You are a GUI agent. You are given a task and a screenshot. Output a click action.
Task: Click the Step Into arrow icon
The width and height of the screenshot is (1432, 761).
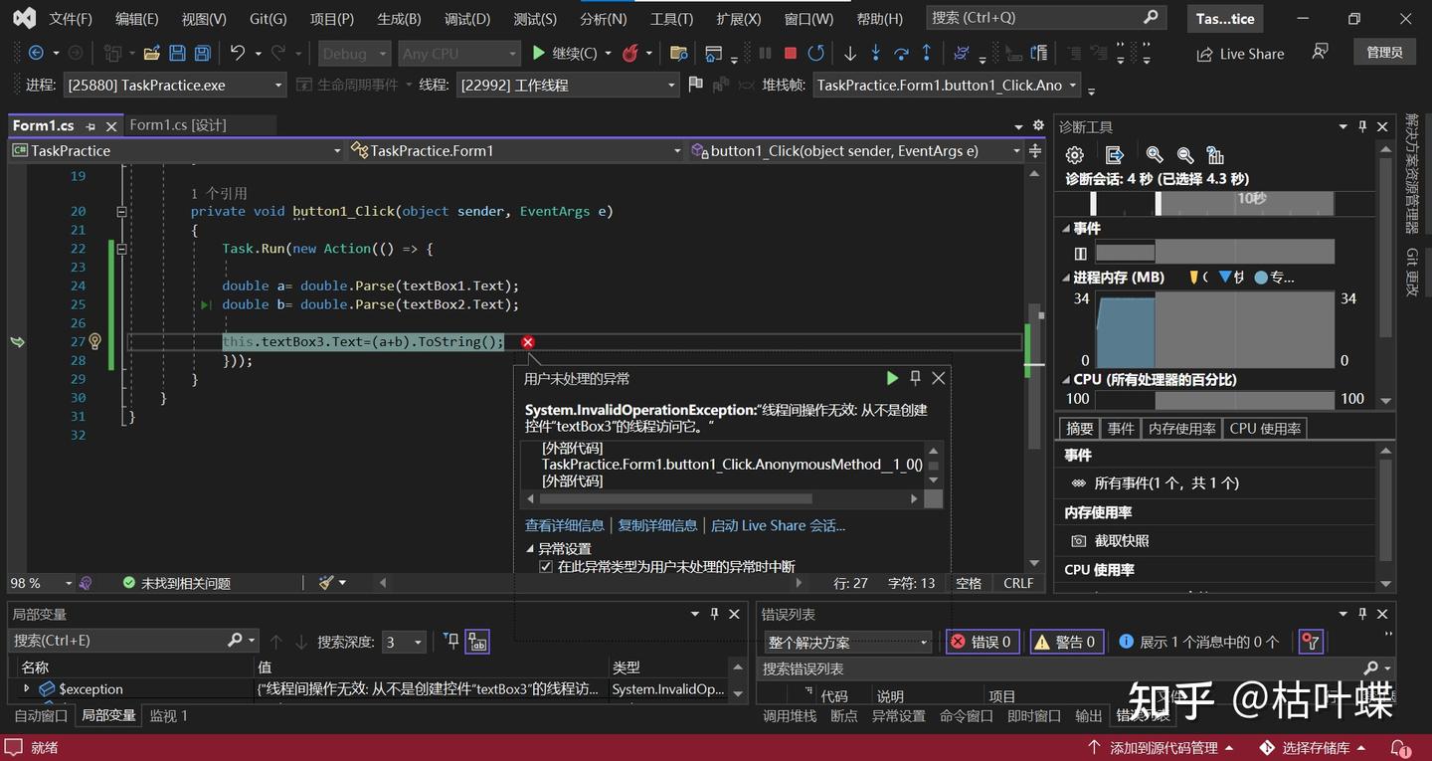pyautogui.click(x=875, y=54)
